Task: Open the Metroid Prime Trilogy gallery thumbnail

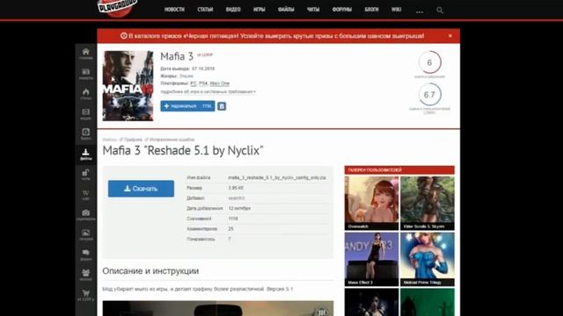Action: [428, 259]
